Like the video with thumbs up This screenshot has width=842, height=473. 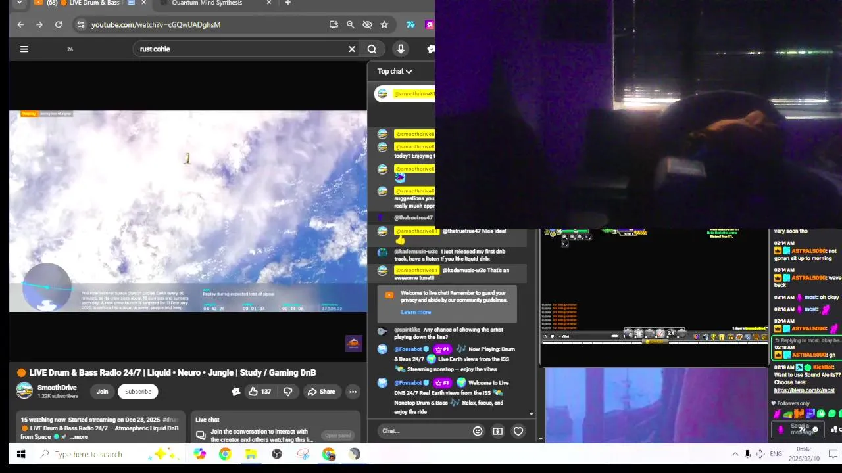point(260,392)
